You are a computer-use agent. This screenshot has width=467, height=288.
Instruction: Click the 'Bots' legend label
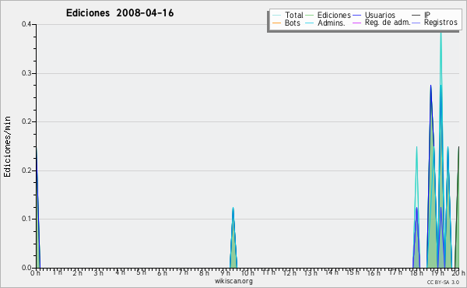293,23
